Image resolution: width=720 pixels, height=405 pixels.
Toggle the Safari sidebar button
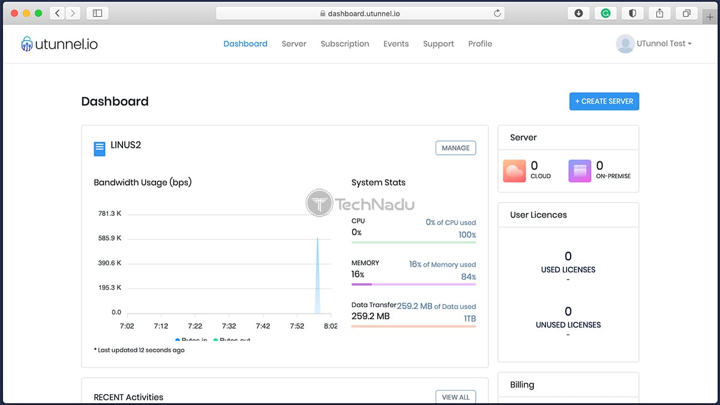(x=98, y=13)
